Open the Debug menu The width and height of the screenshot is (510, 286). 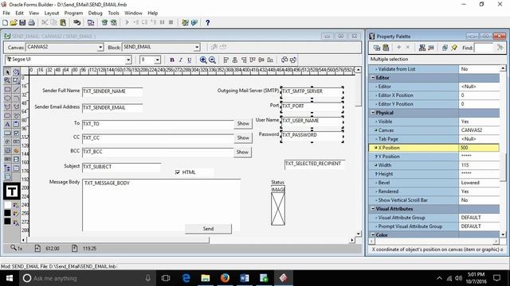point(96,13)
